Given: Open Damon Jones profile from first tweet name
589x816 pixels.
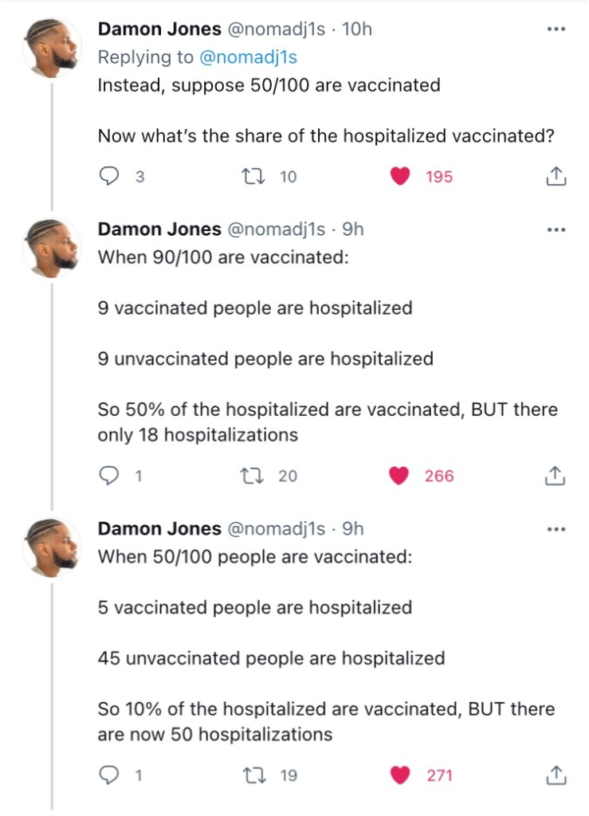Looking at the screenshot, I should (x=159, y=29).
